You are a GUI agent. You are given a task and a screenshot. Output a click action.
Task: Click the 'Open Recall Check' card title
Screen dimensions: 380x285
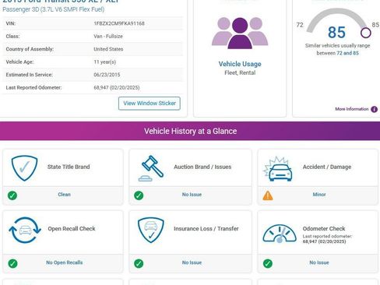pyautogui.click(x=72, y=229)
